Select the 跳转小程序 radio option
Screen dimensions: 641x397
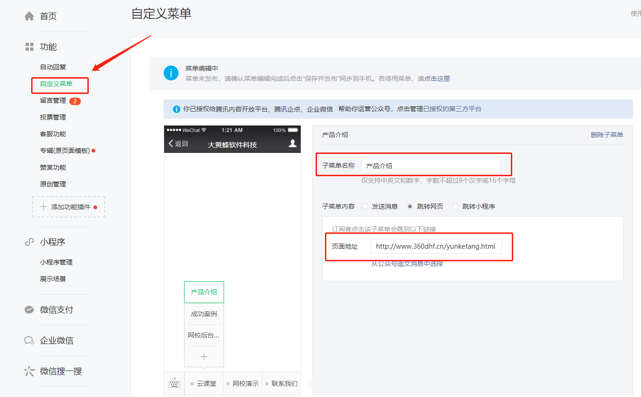pos(456,206)
